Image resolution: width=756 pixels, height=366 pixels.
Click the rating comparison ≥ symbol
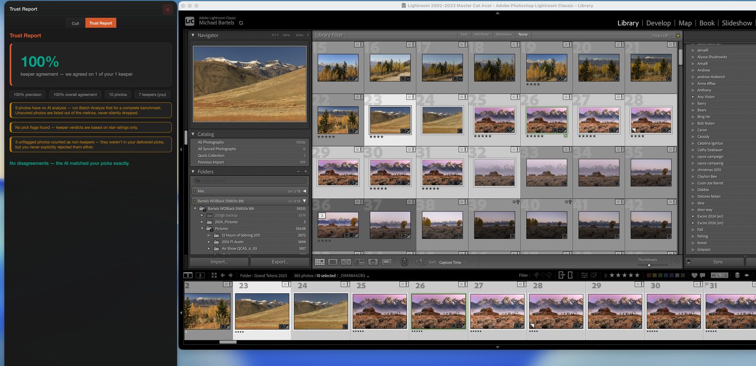tap(606, 275)
